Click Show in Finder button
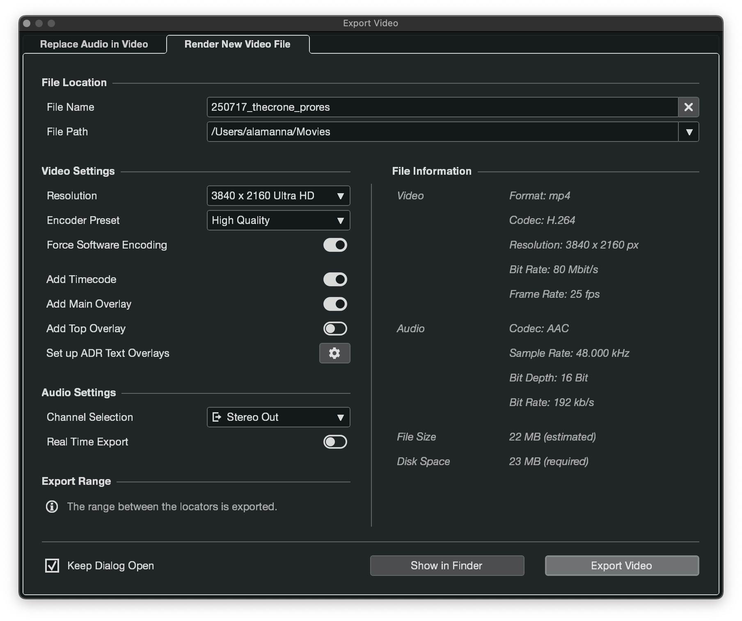742x621 pixels. tap(447, 566)
